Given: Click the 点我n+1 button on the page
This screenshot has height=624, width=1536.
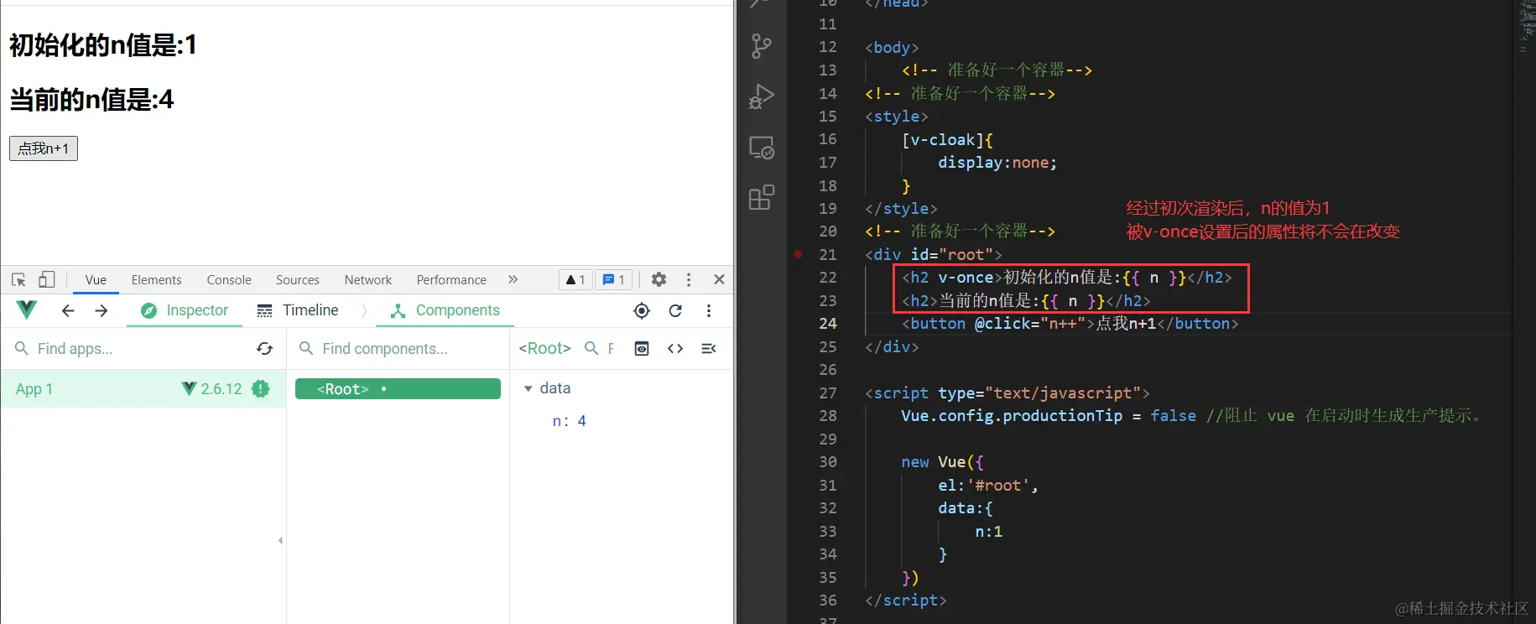Looking at the screenshot, I should [44, 148].
